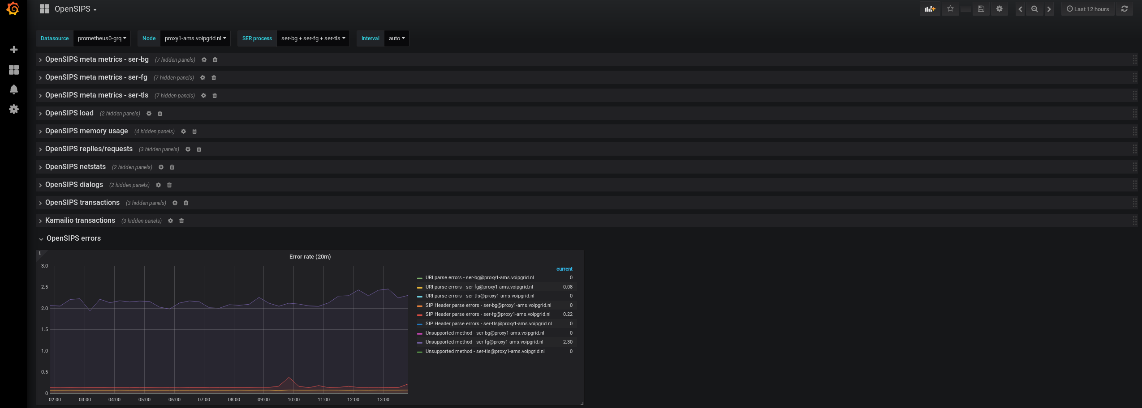Change color of Unsupported method ser-fg swatch

pos(420,343)
